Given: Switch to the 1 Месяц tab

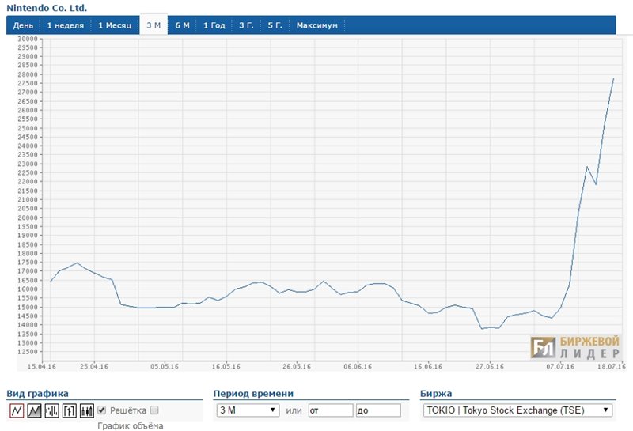Looking at the screenshot, I should coord(115,25).
